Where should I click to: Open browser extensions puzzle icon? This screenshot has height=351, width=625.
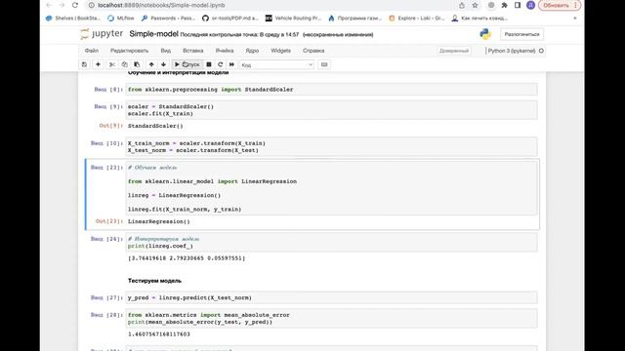point(504,5)
